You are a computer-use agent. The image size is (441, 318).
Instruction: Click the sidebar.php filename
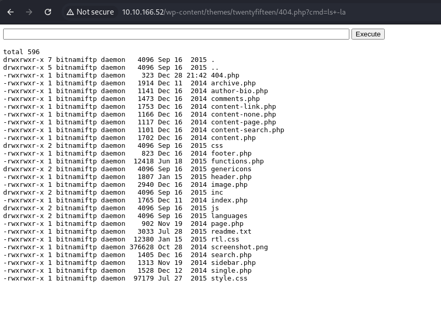(233, 263)
